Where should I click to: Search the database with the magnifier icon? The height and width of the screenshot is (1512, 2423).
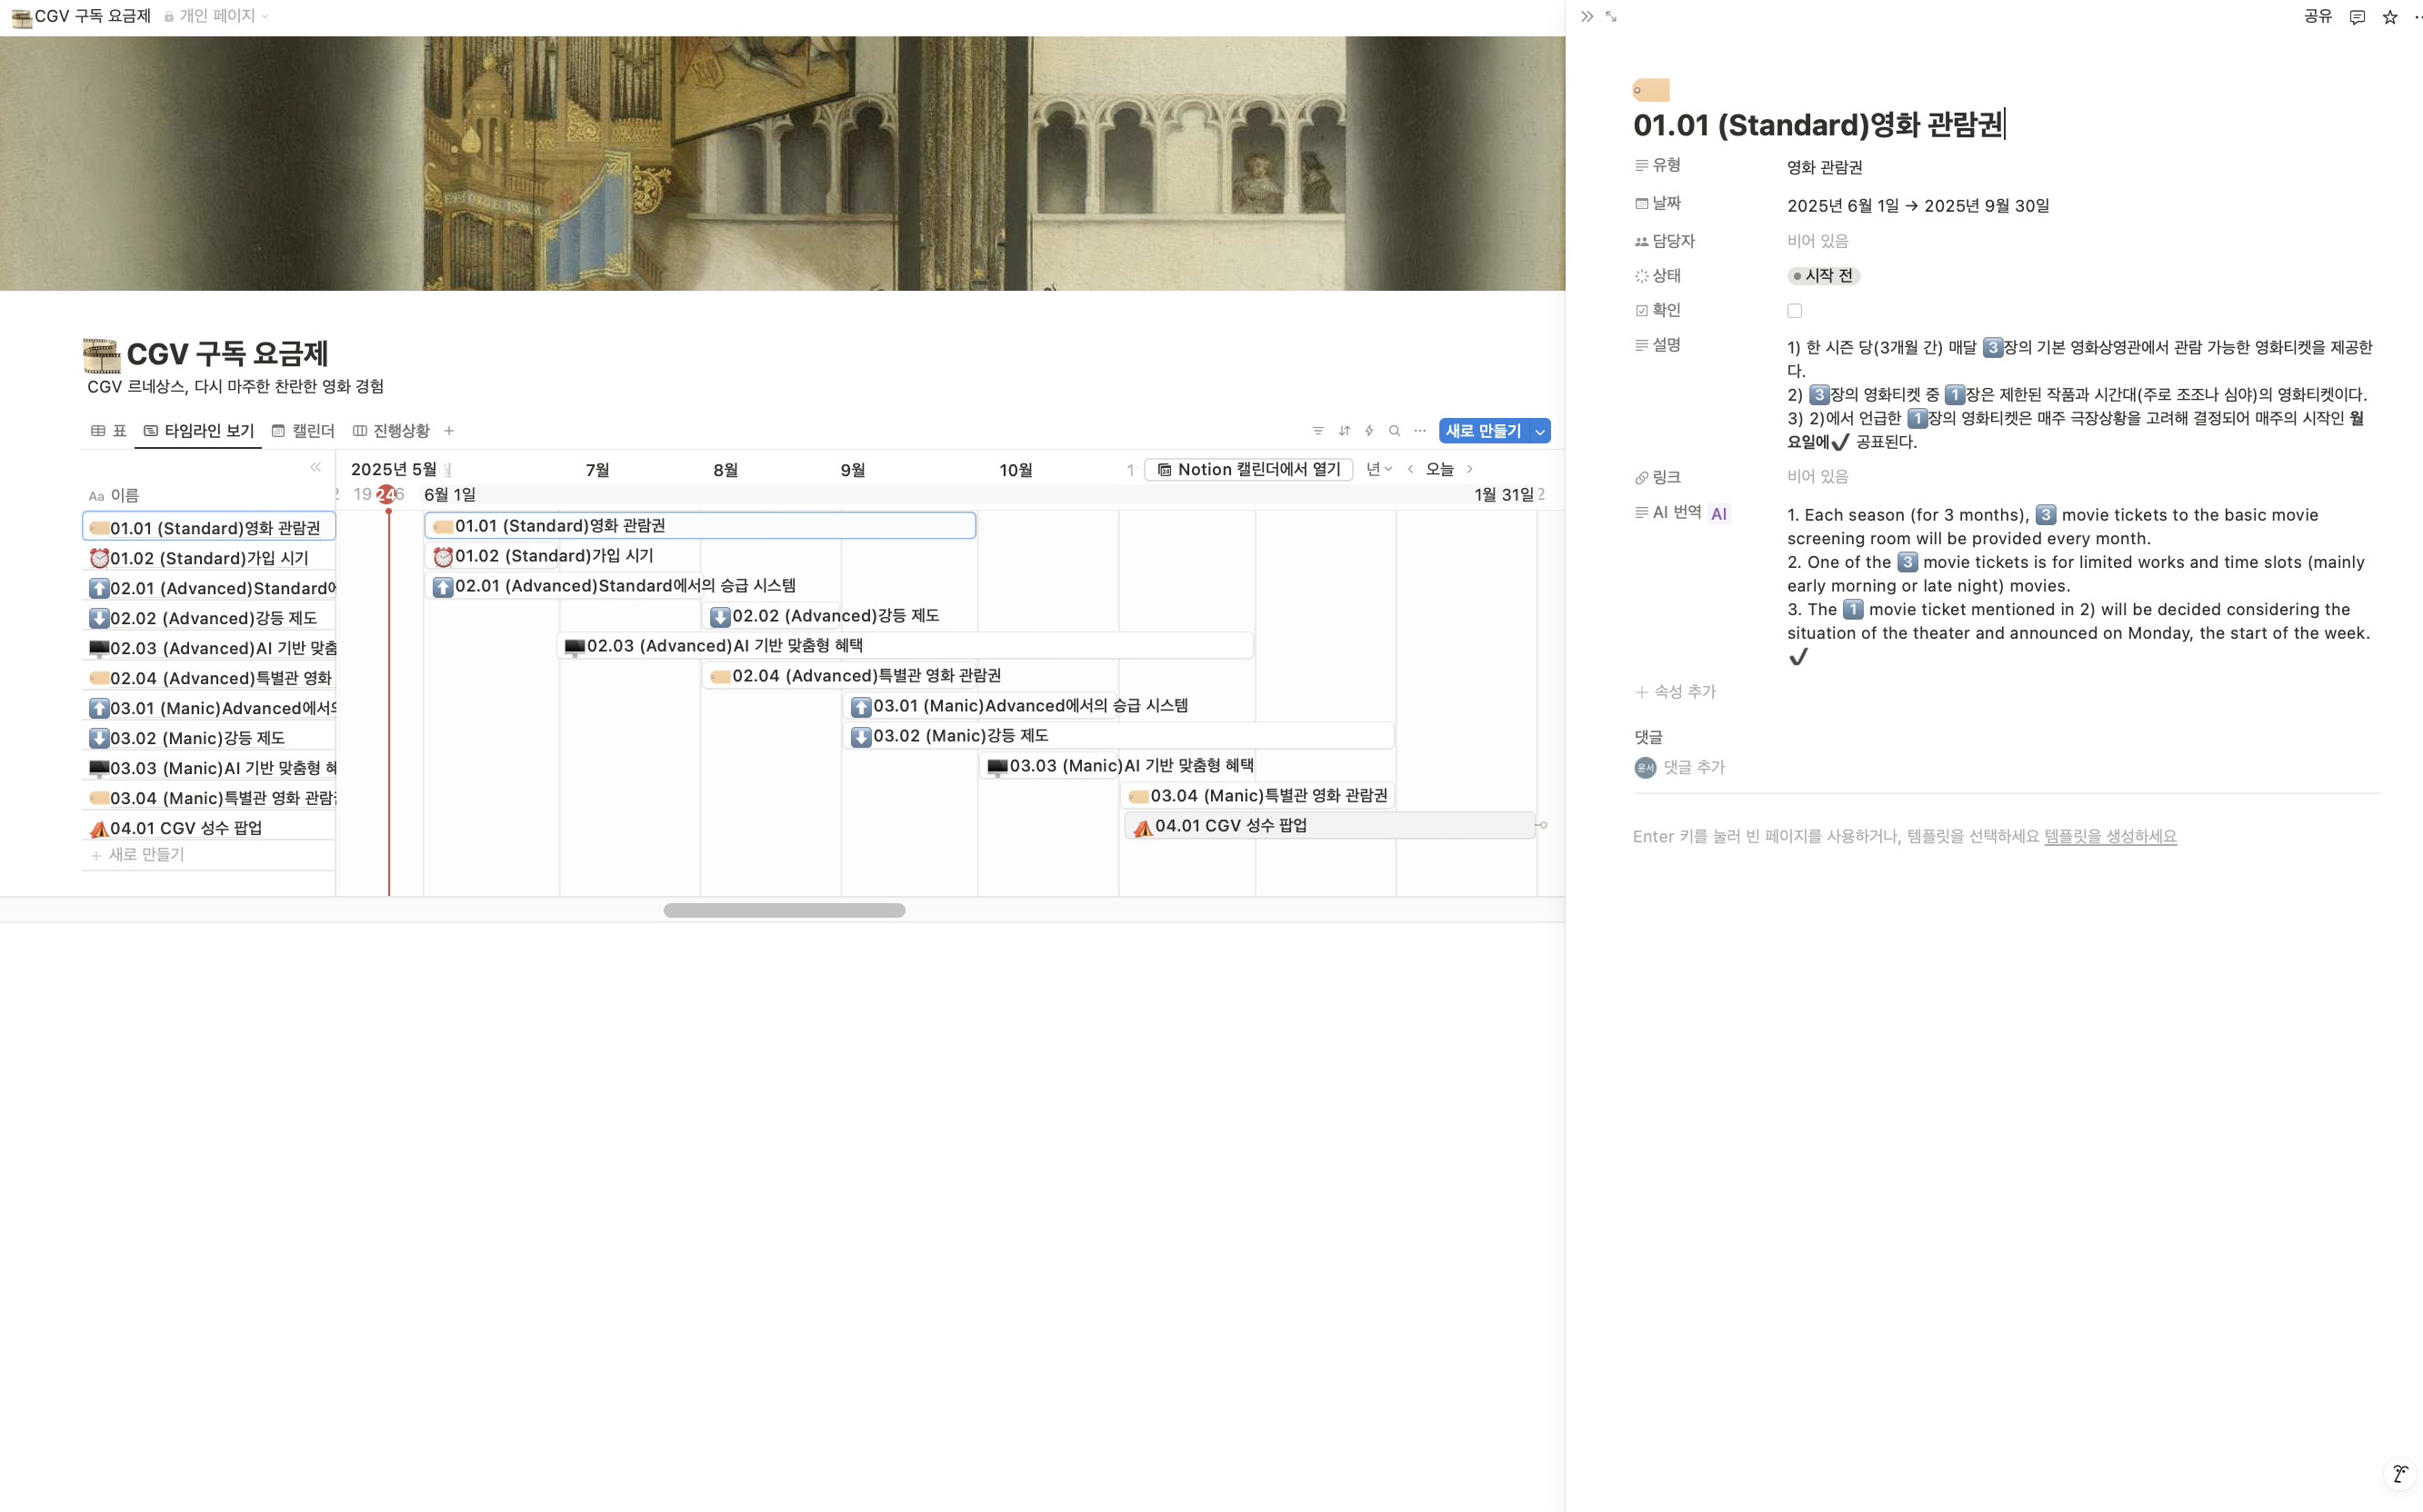[1394, 431]
